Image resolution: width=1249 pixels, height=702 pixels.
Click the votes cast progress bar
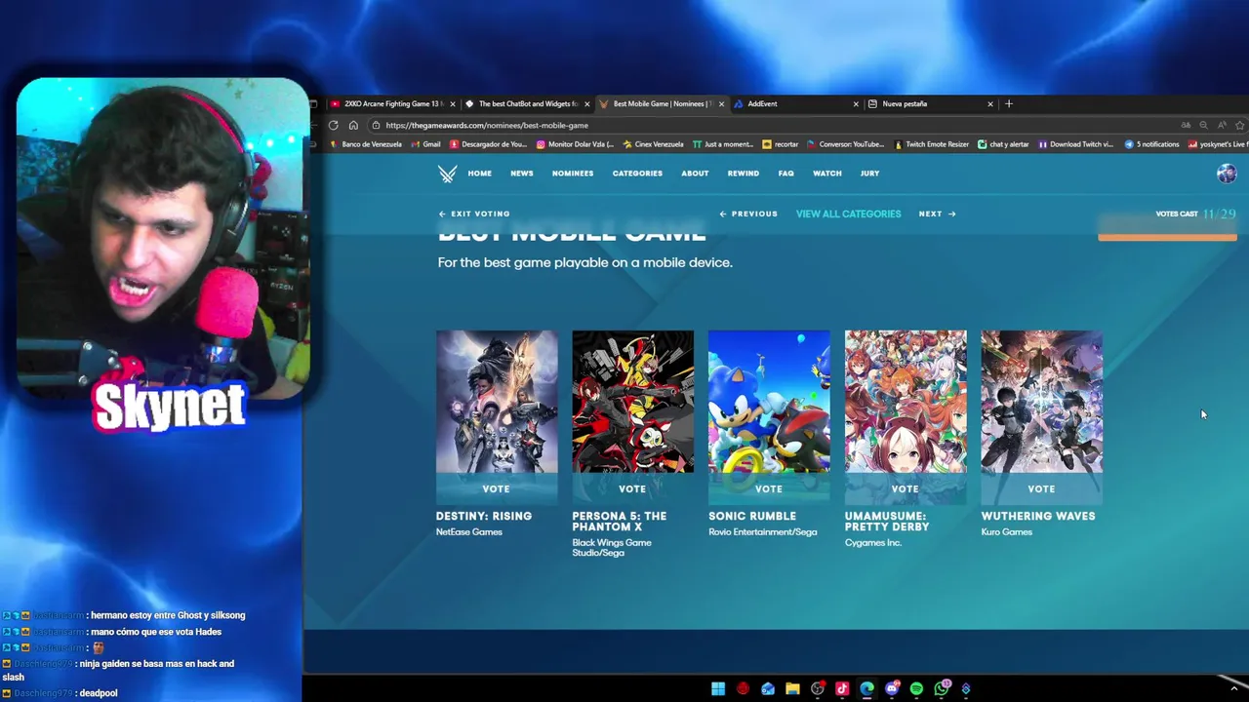point(1167,235)
